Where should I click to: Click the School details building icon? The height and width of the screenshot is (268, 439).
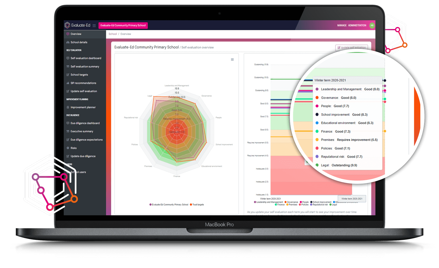(68, 42)
